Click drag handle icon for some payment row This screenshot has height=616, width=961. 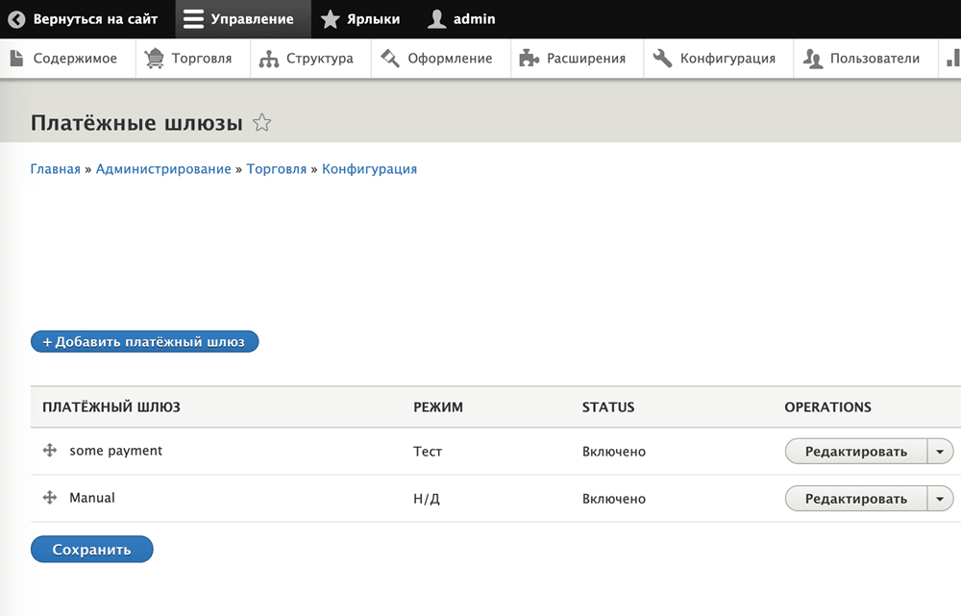[51, 451]
